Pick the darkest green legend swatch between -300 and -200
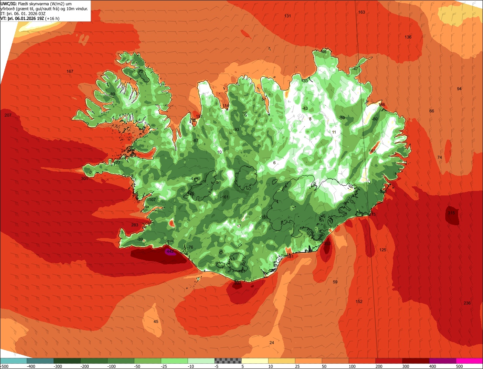This screenshot has height=369, width=483. coord(67,361)
